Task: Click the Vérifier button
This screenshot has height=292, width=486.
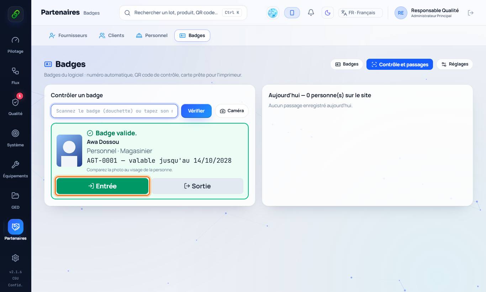Action: (196, 111)
